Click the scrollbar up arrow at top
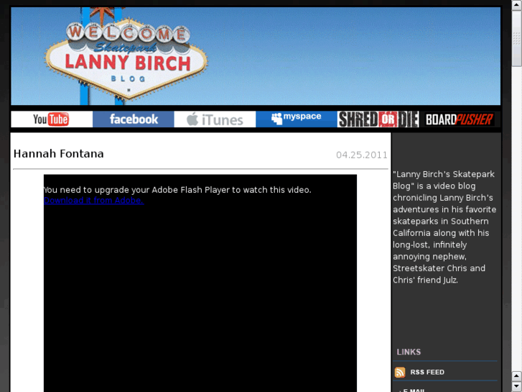 [517, 5]
